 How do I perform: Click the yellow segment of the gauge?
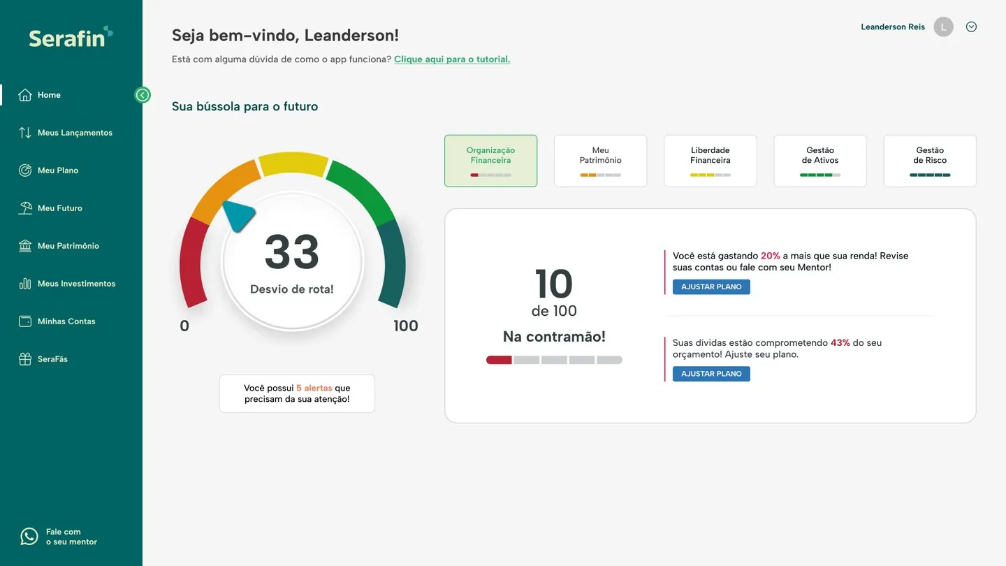[x=293, y=164]
